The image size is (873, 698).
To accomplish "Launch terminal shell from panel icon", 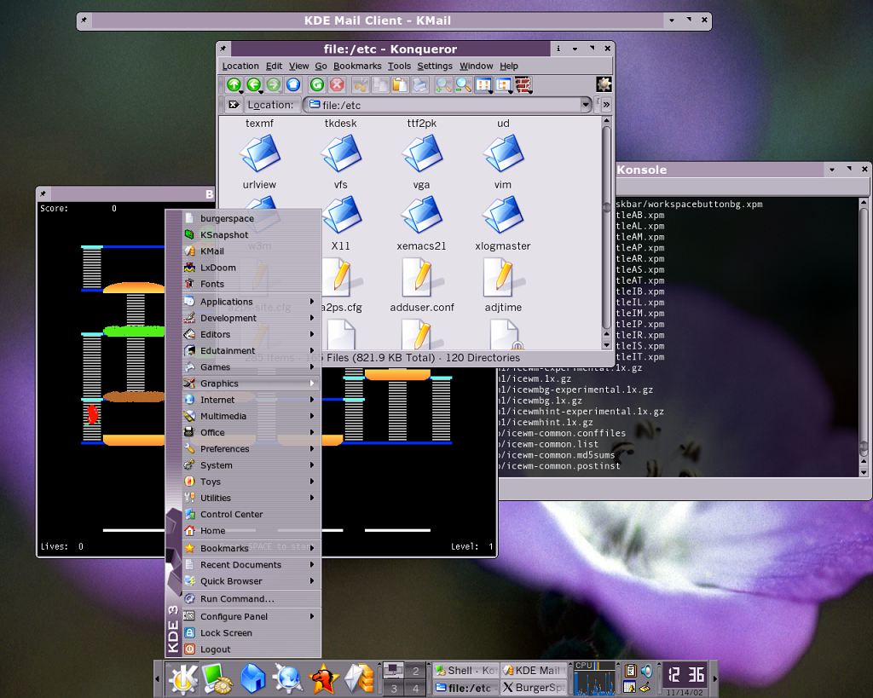I will 217,678.
